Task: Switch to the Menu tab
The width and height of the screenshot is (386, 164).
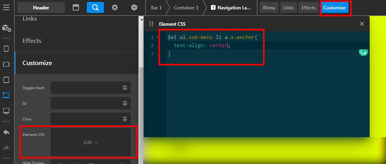Action: 269,8
